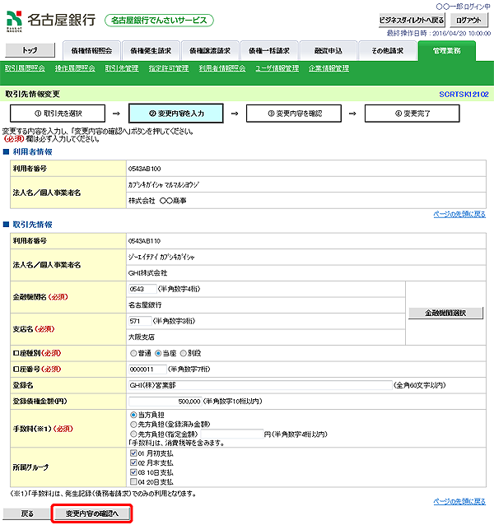Select the 当座 account type radio
Viewport: 494px width, 525px height.
click(158, 353)
